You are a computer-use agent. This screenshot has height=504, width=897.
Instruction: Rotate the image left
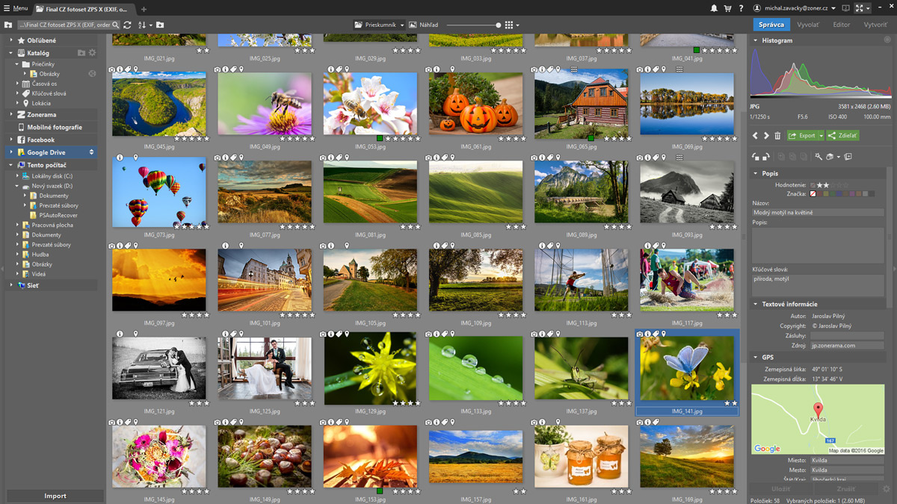tap(756, 157)
